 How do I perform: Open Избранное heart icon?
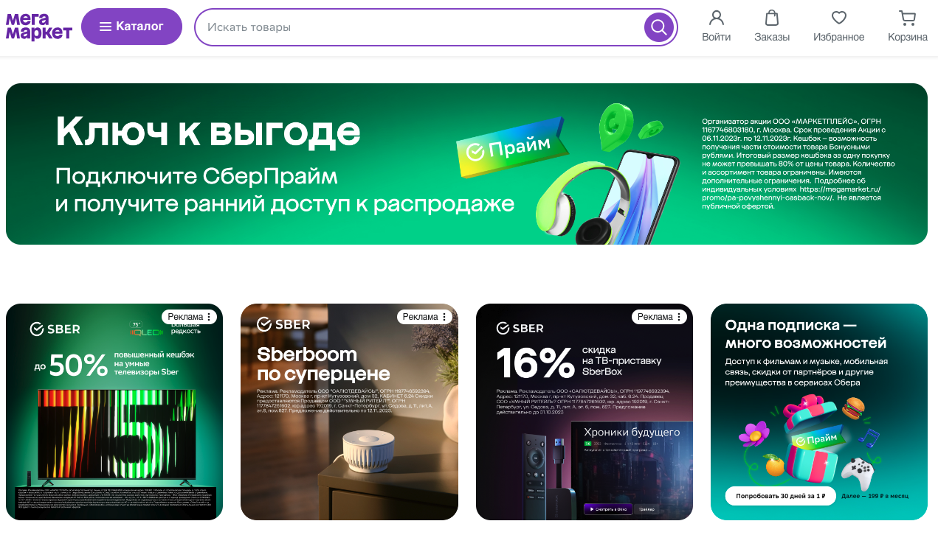tap(838, 18)
